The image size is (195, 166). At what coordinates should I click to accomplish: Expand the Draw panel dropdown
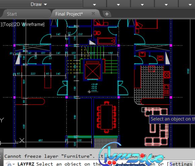(x=39, y=4)
